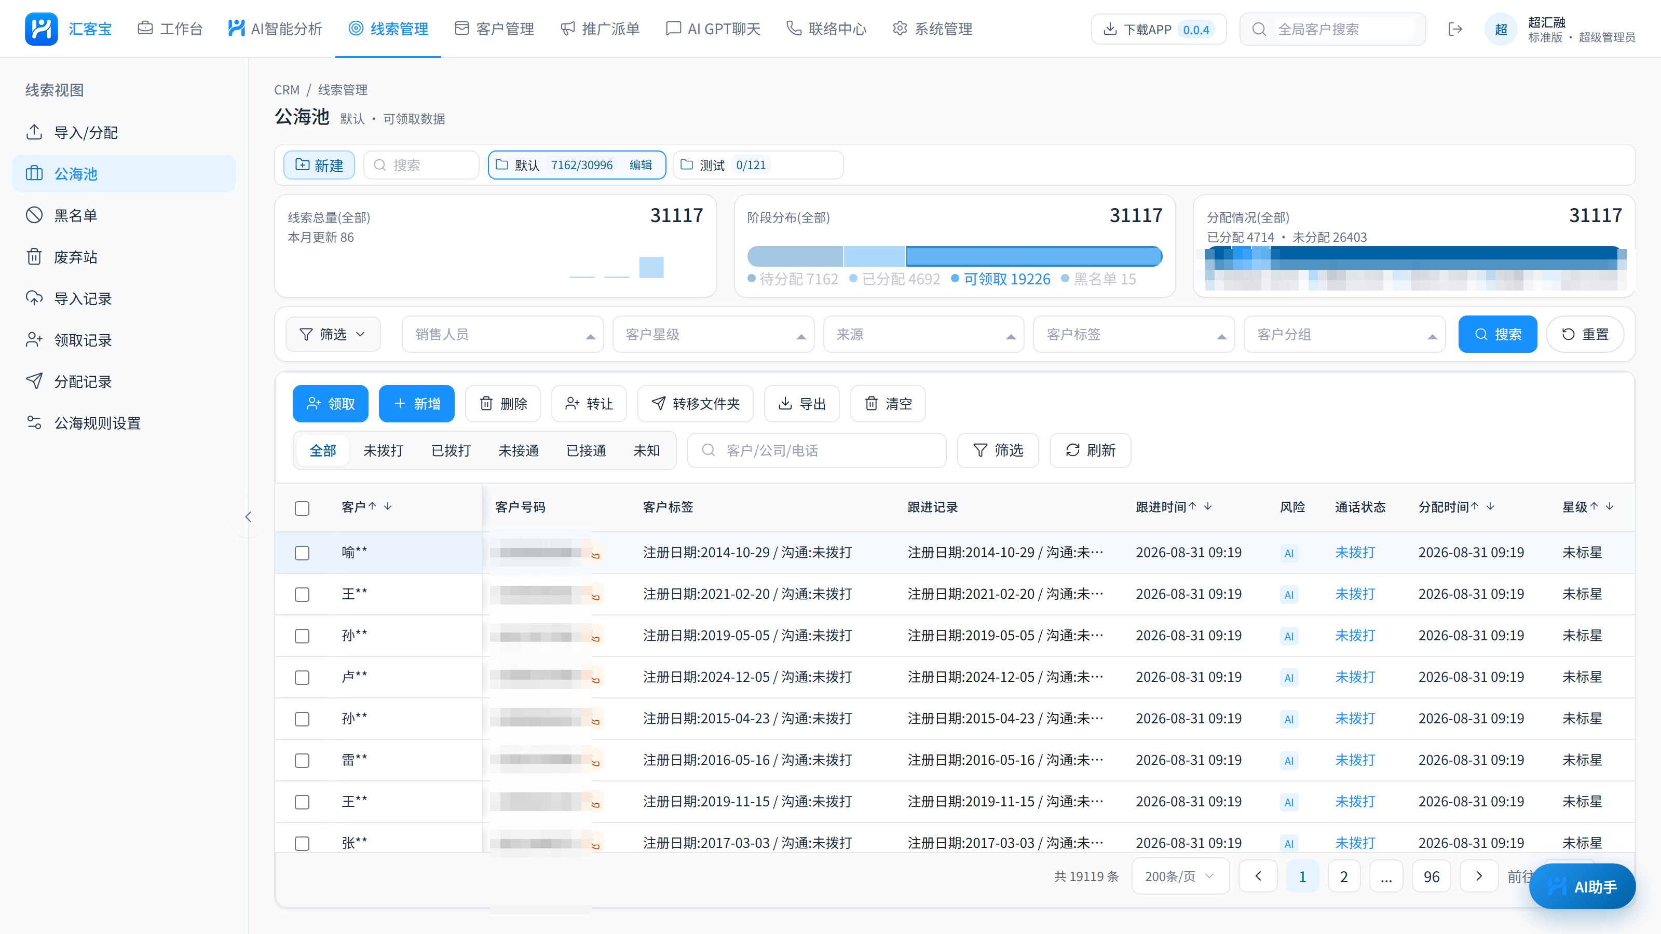Expand the 筛选 dropdown in the filter bar
Viewport: 1661px width, 934px height.
point(333,334)
